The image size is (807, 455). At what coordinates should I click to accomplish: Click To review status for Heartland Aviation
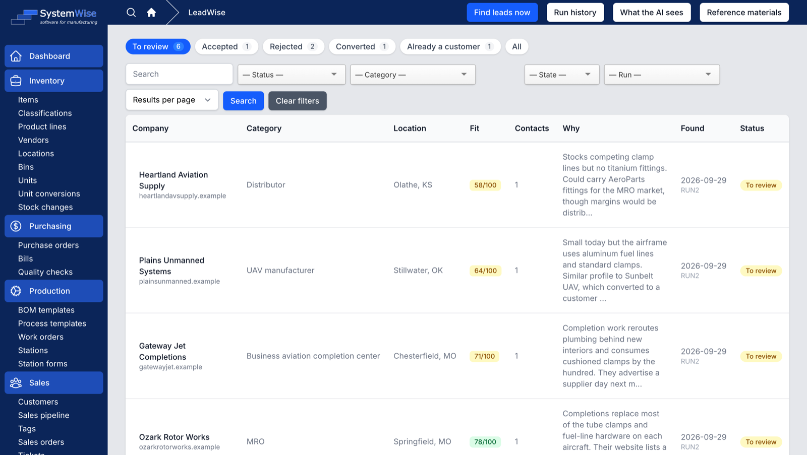[761, 185]
